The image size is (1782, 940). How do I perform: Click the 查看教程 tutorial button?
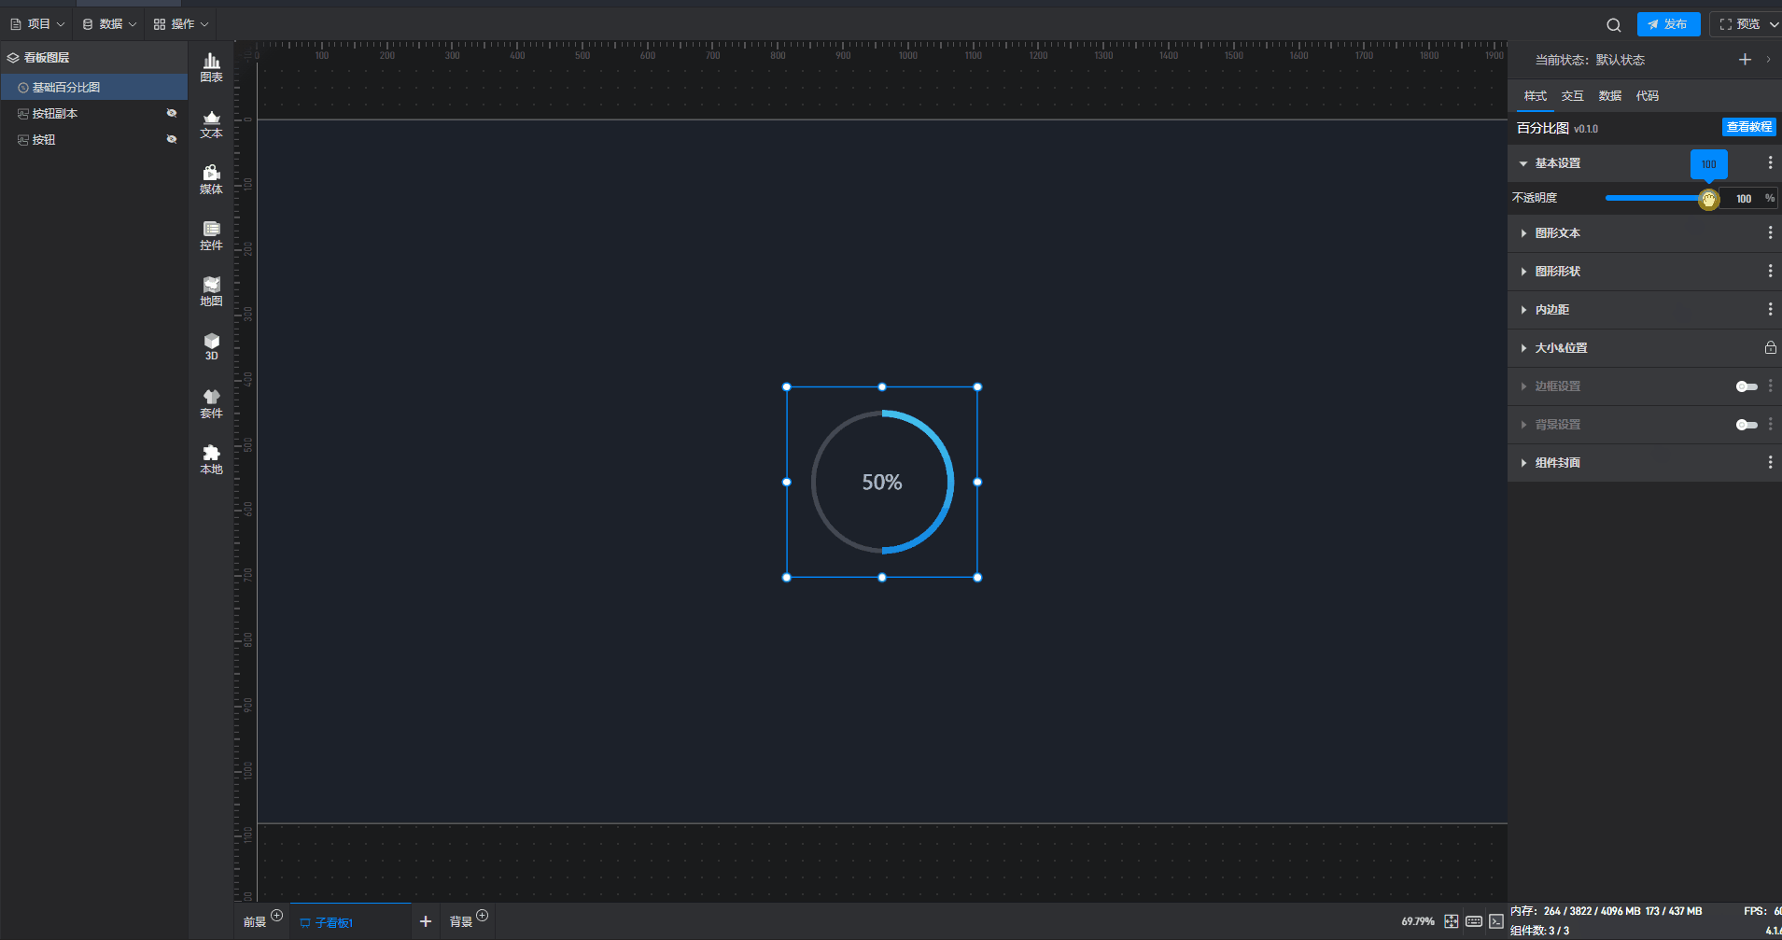pyautogui.click(x=1748, y=127)
